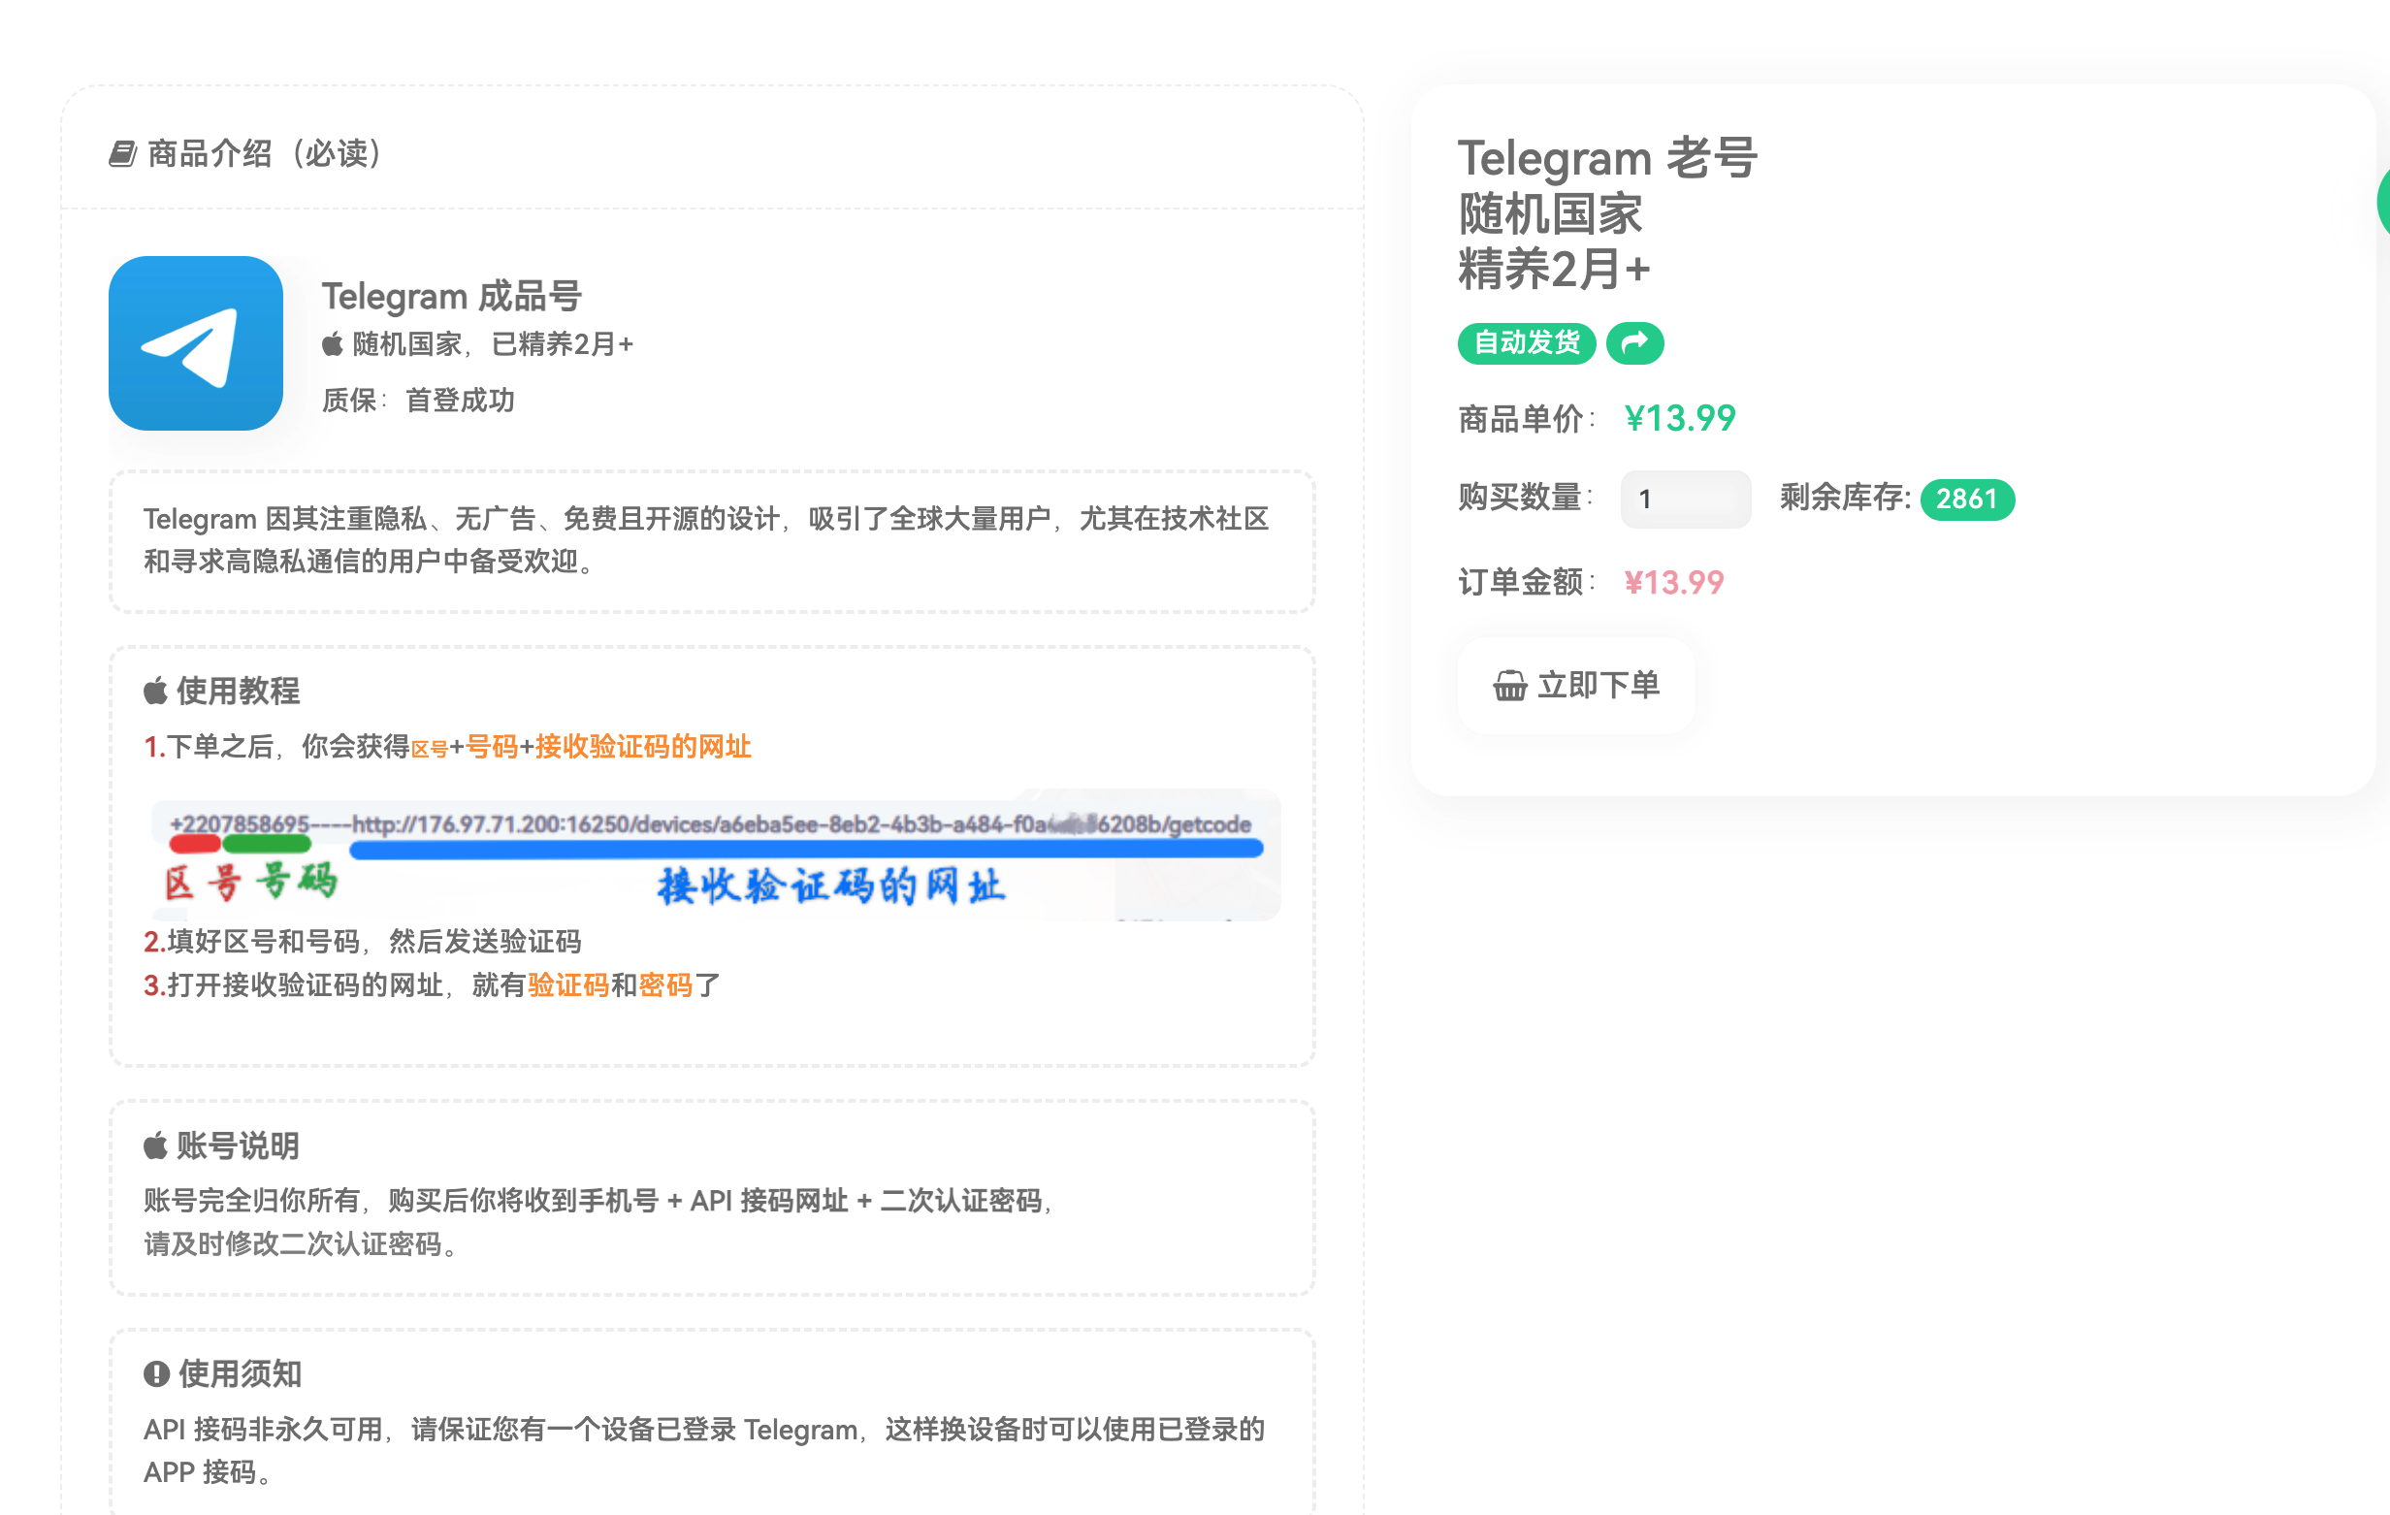Click the green circle at right edge

tap(2382, 202)
